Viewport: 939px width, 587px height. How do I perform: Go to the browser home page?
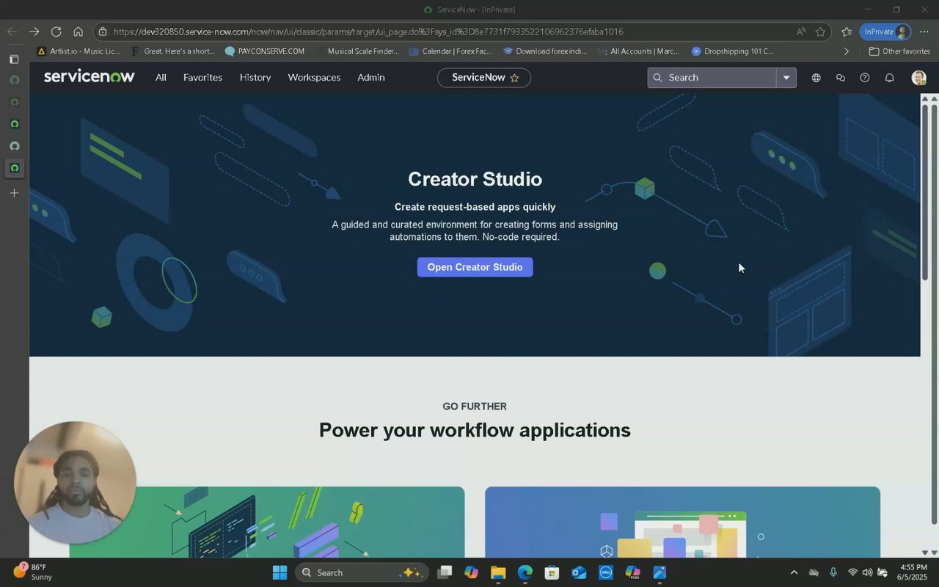pos(78,32)
